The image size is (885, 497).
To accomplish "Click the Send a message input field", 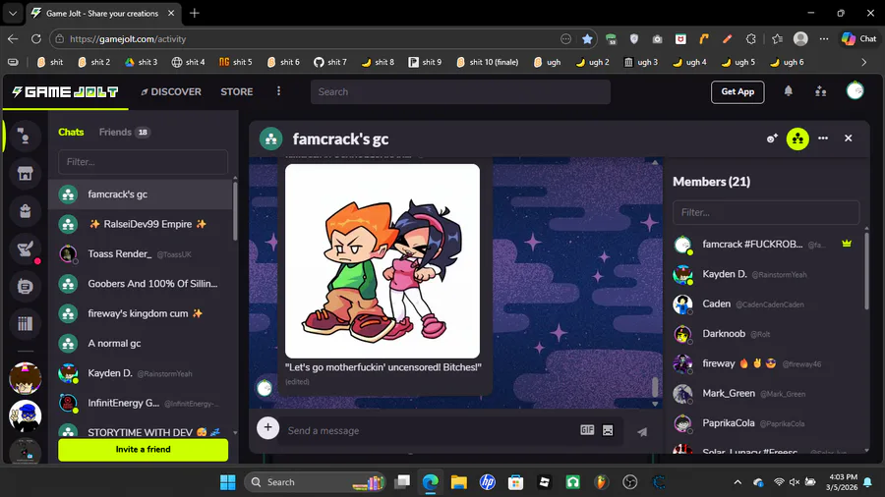I will [x=429, y=430].
